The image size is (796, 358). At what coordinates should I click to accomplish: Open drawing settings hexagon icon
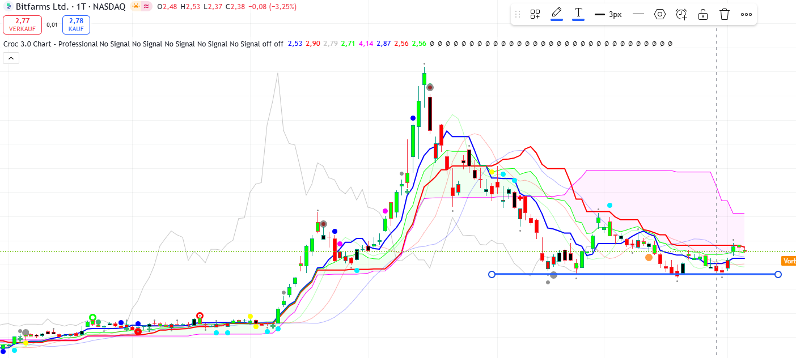point(659,14)
